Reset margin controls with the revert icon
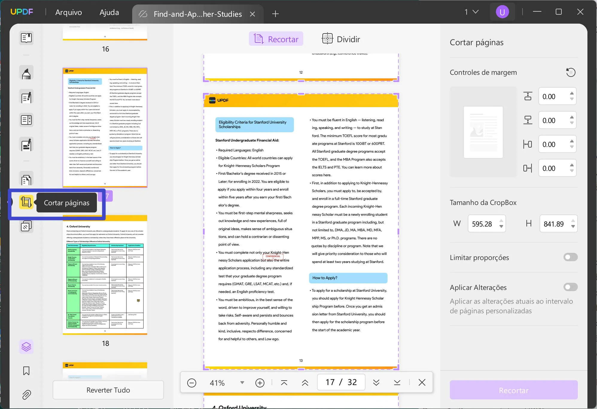Viewport: 597px width, 409px height. [x=571, y=72]
